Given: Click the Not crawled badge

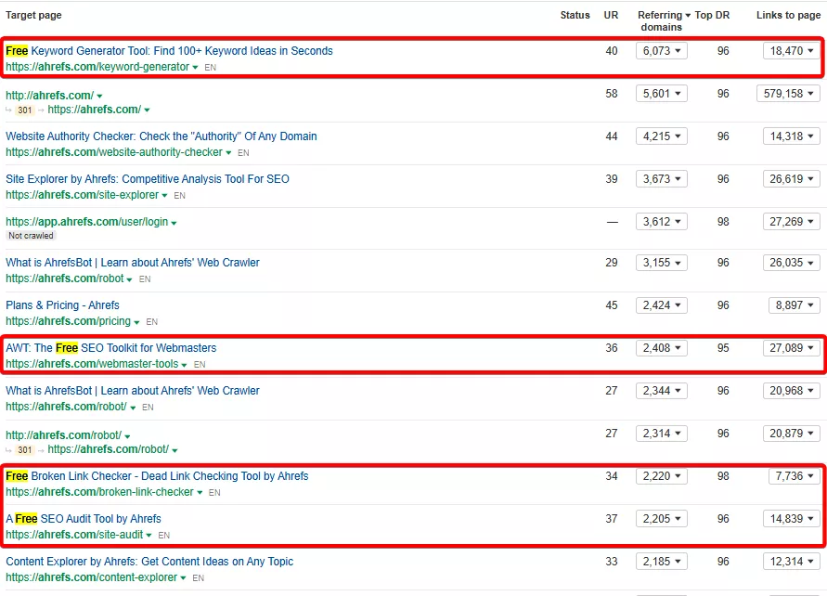Looking at the screenshot, I should 32,236.
